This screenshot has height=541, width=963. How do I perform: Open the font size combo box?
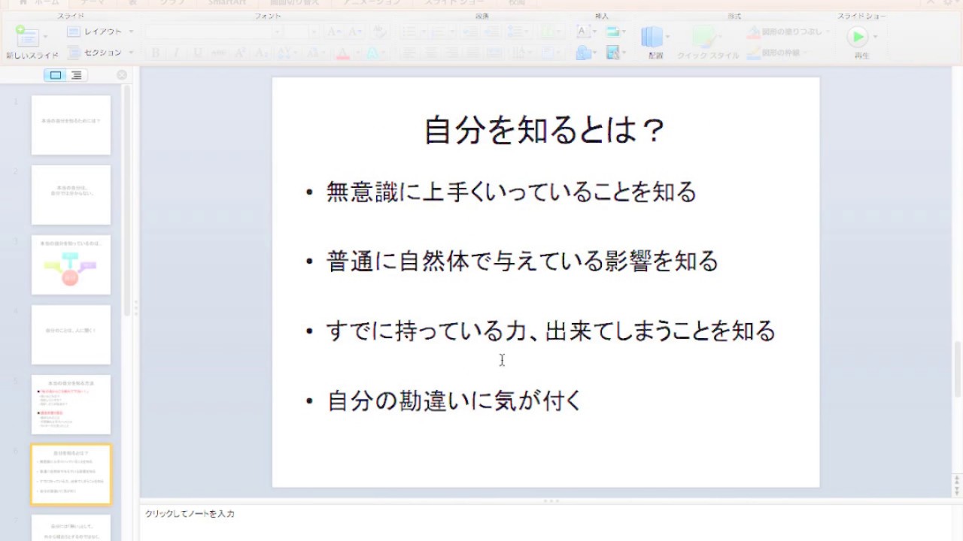pos(302,32)
